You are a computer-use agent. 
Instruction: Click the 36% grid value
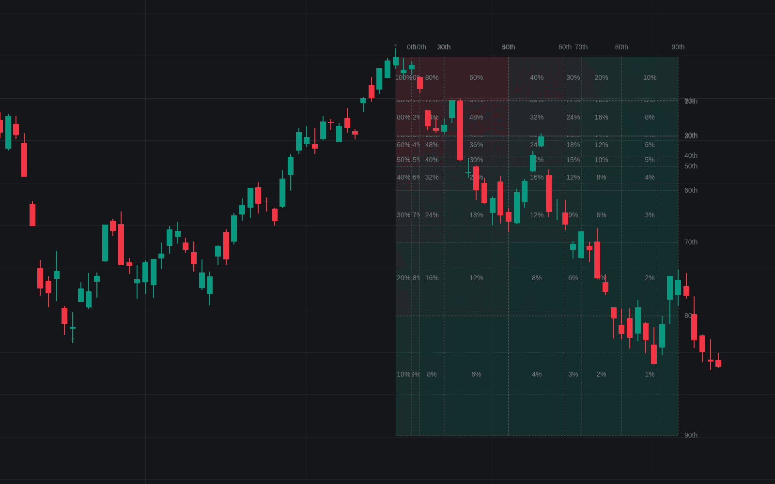click(x=476, y=145)
